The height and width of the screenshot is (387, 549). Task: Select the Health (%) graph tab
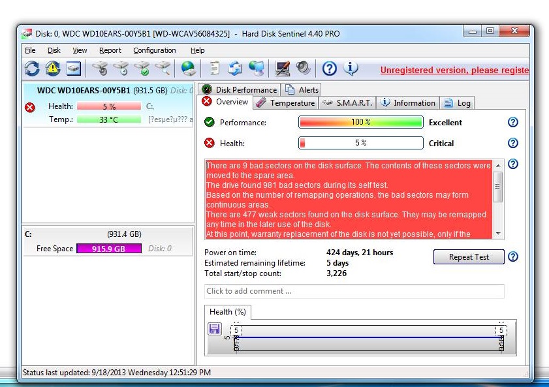point(228,312)
